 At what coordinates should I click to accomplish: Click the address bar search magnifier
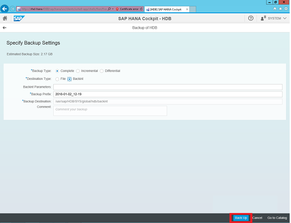(109, 9)
